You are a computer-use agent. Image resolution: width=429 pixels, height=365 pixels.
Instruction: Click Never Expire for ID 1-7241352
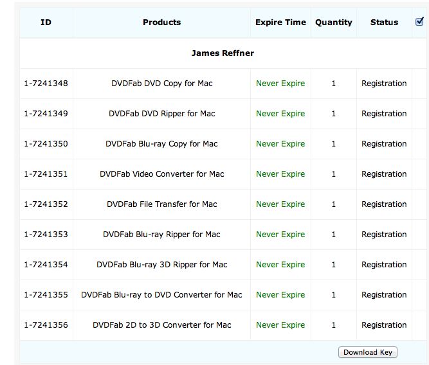pyautogui.click(x=280, y=204)
